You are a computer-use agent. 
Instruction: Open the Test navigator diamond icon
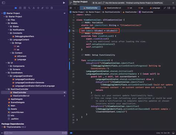38,8
